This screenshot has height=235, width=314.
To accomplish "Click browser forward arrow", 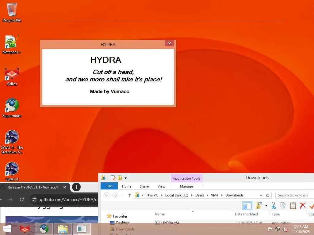I will coord(11,200).
